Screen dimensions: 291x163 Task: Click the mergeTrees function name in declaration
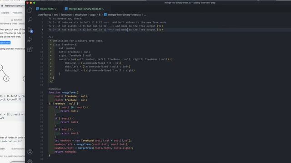(x=69, y=92)
